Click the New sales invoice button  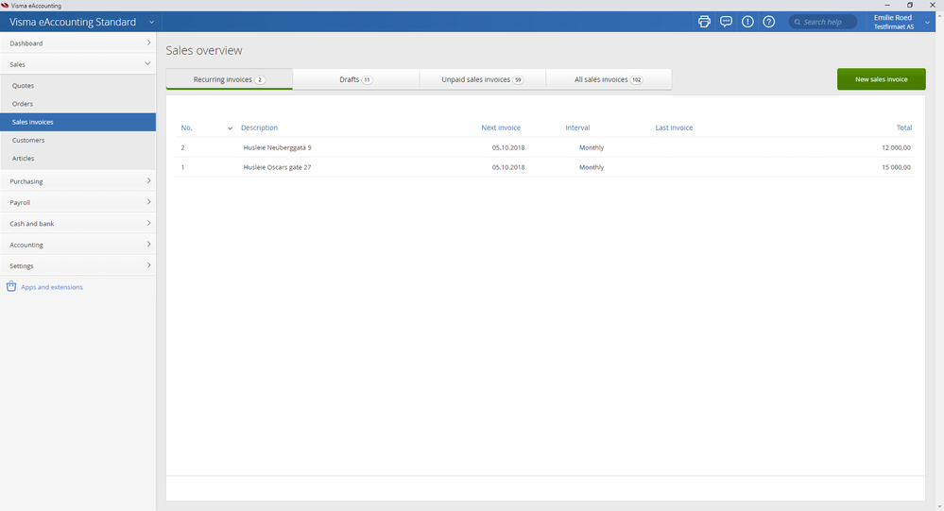pyautogui.click(x=881, y=78)
